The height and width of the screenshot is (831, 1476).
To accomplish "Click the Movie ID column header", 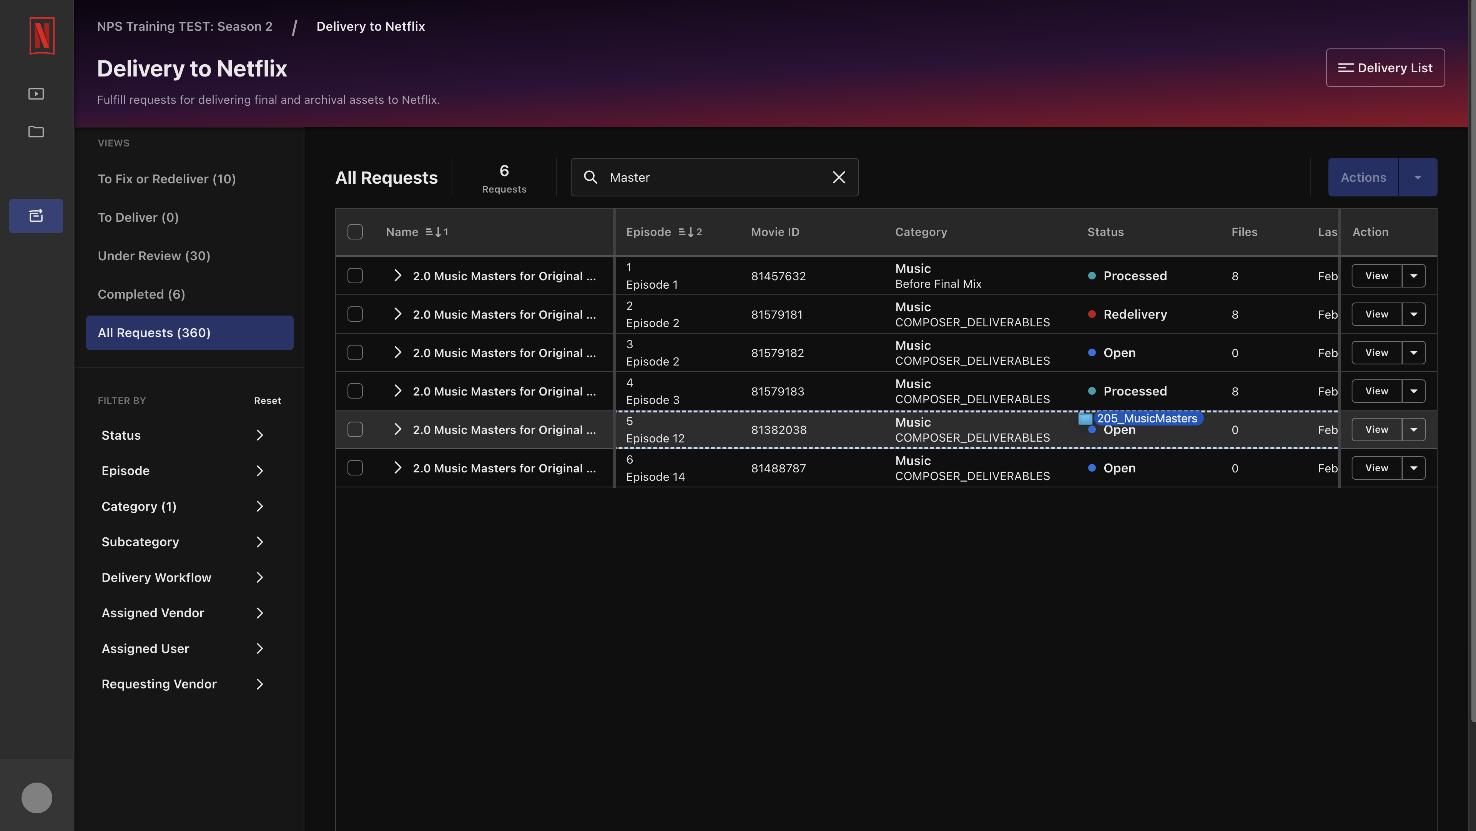I will [775, 232].
